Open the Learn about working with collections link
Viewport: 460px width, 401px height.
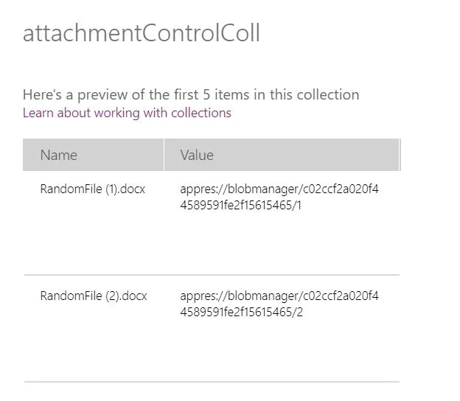(127, 113)
